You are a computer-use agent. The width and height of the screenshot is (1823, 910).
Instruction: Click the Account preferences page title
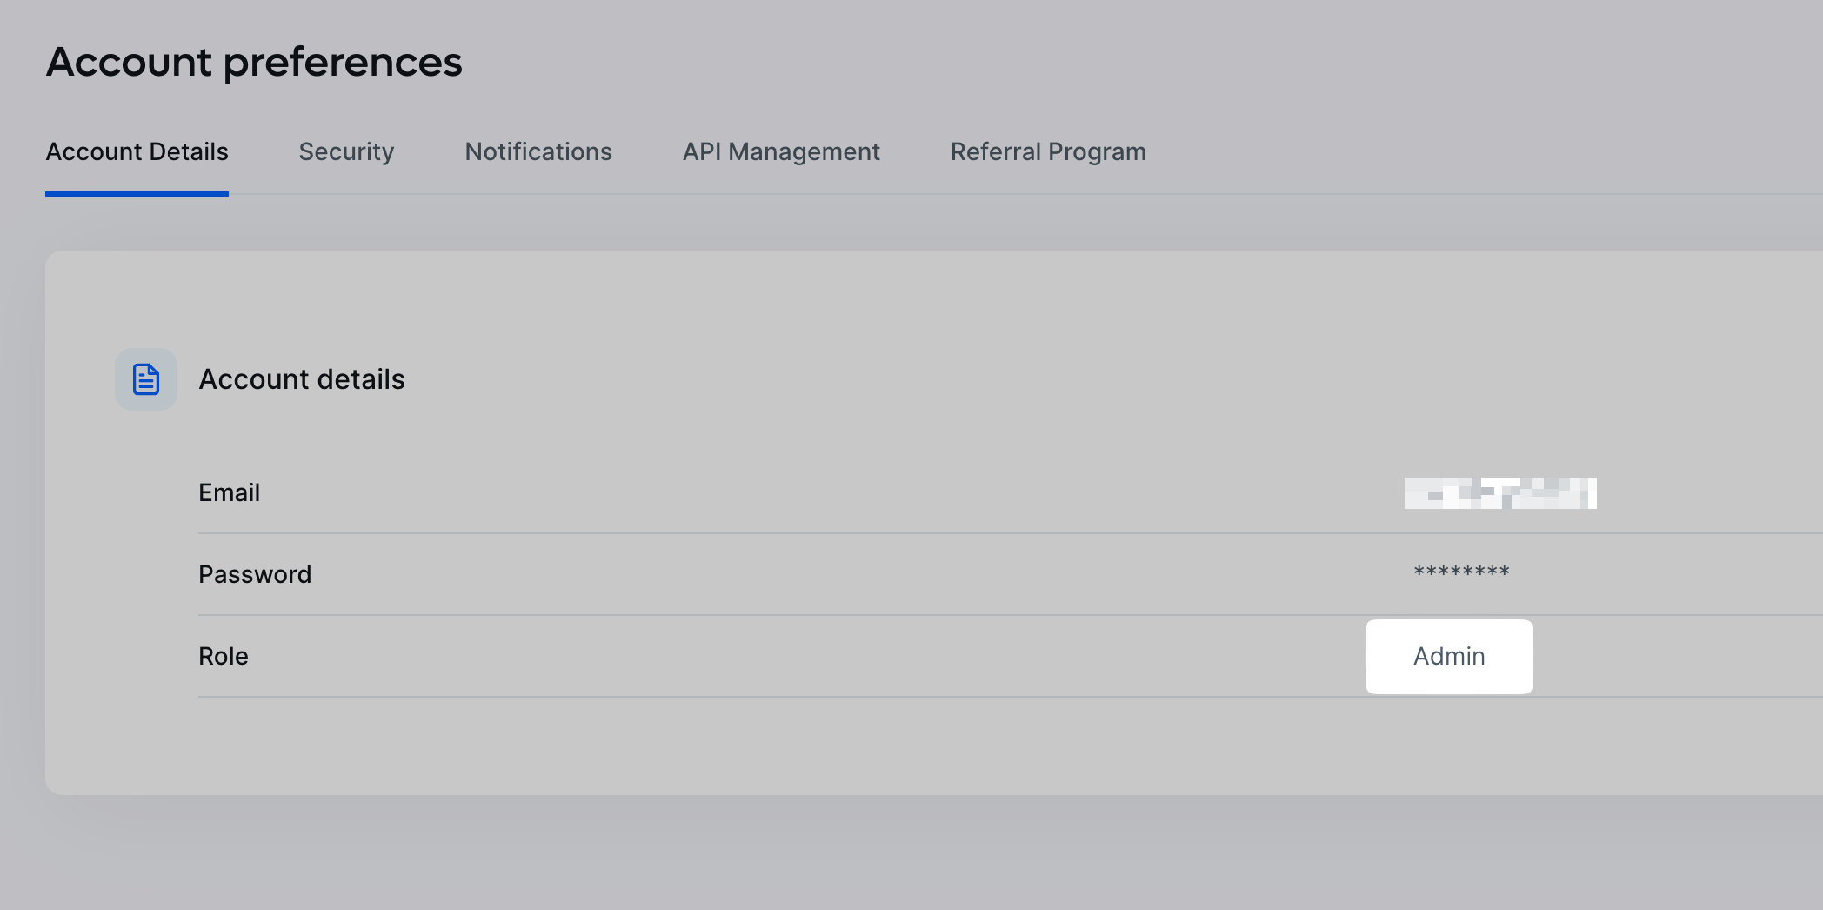[x=254, y=62]
